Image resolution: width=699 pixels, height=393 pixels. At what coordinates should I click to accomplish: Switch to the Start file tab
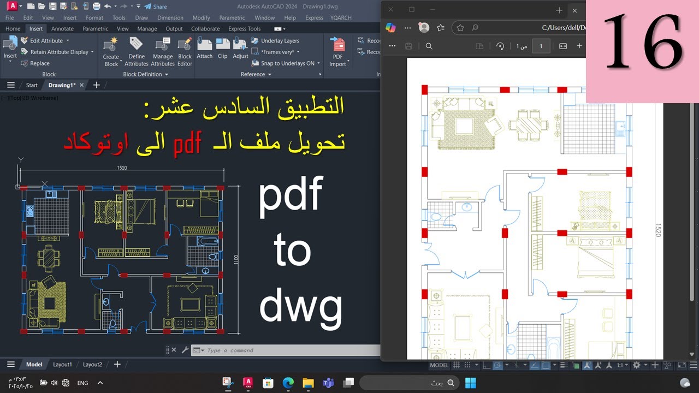pyautogui.click(x=32, y=85)
